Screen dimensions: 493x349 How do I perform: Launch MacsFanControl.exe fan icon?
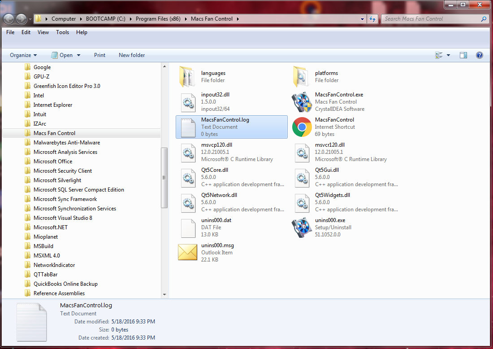click(302, 102)
